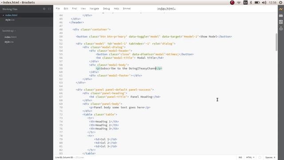Image resolution: width=284 pixels, height=160 pixels.
Task: Click the red recorder icon in system tray
Action: 232,3
